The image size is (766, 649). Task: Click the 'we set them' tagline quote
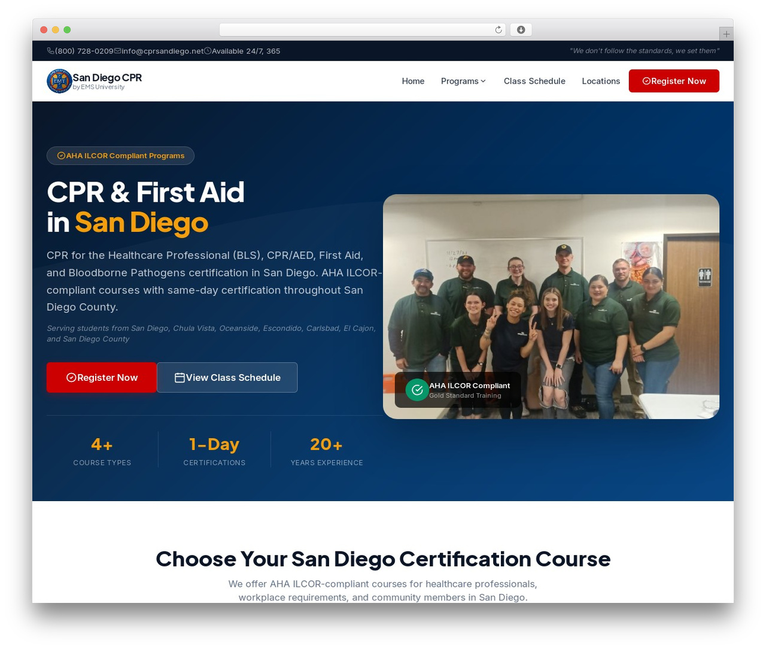(x=645, y=51)
